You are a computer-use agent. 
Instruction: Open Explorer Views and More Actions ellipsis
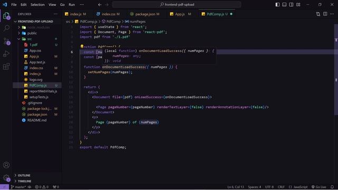[55, 14]
